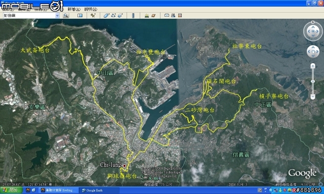Open the 新增(A) menu

coord(74,9)
